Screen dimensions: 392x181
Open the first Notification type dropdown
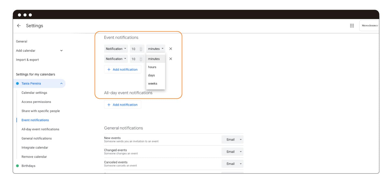[x=116, y=49]
